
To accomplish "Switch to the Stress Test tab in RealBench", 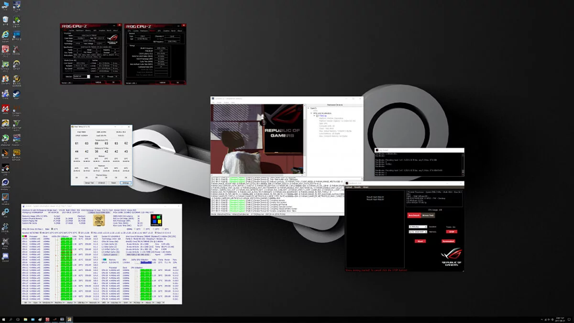I will tap(428, 215).
